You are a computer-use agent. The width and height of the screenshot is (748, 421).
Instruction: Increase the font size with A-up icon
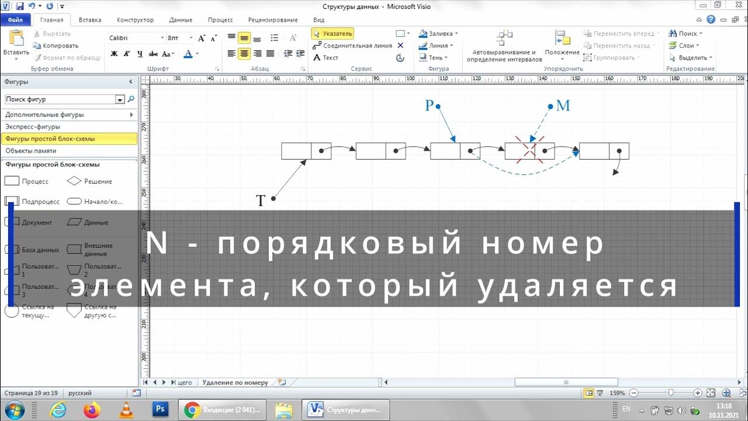coord(202,38)
